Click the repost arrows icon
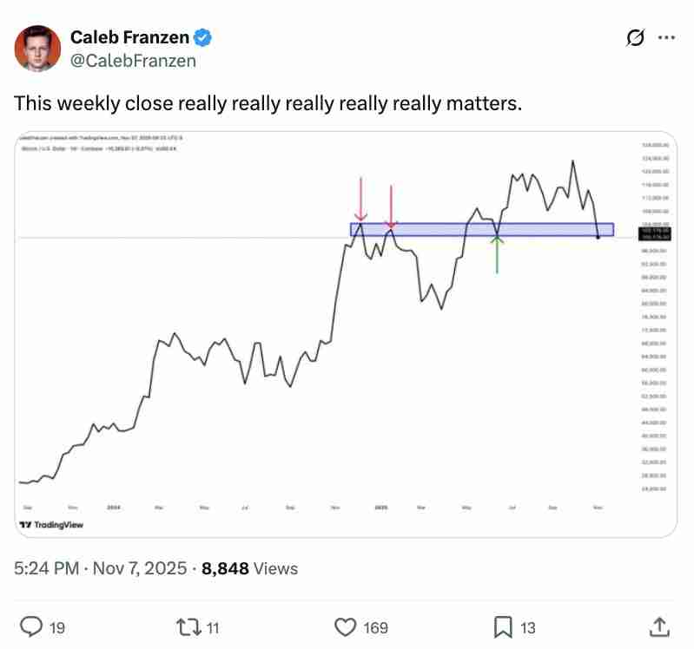 tap(185, 626)
